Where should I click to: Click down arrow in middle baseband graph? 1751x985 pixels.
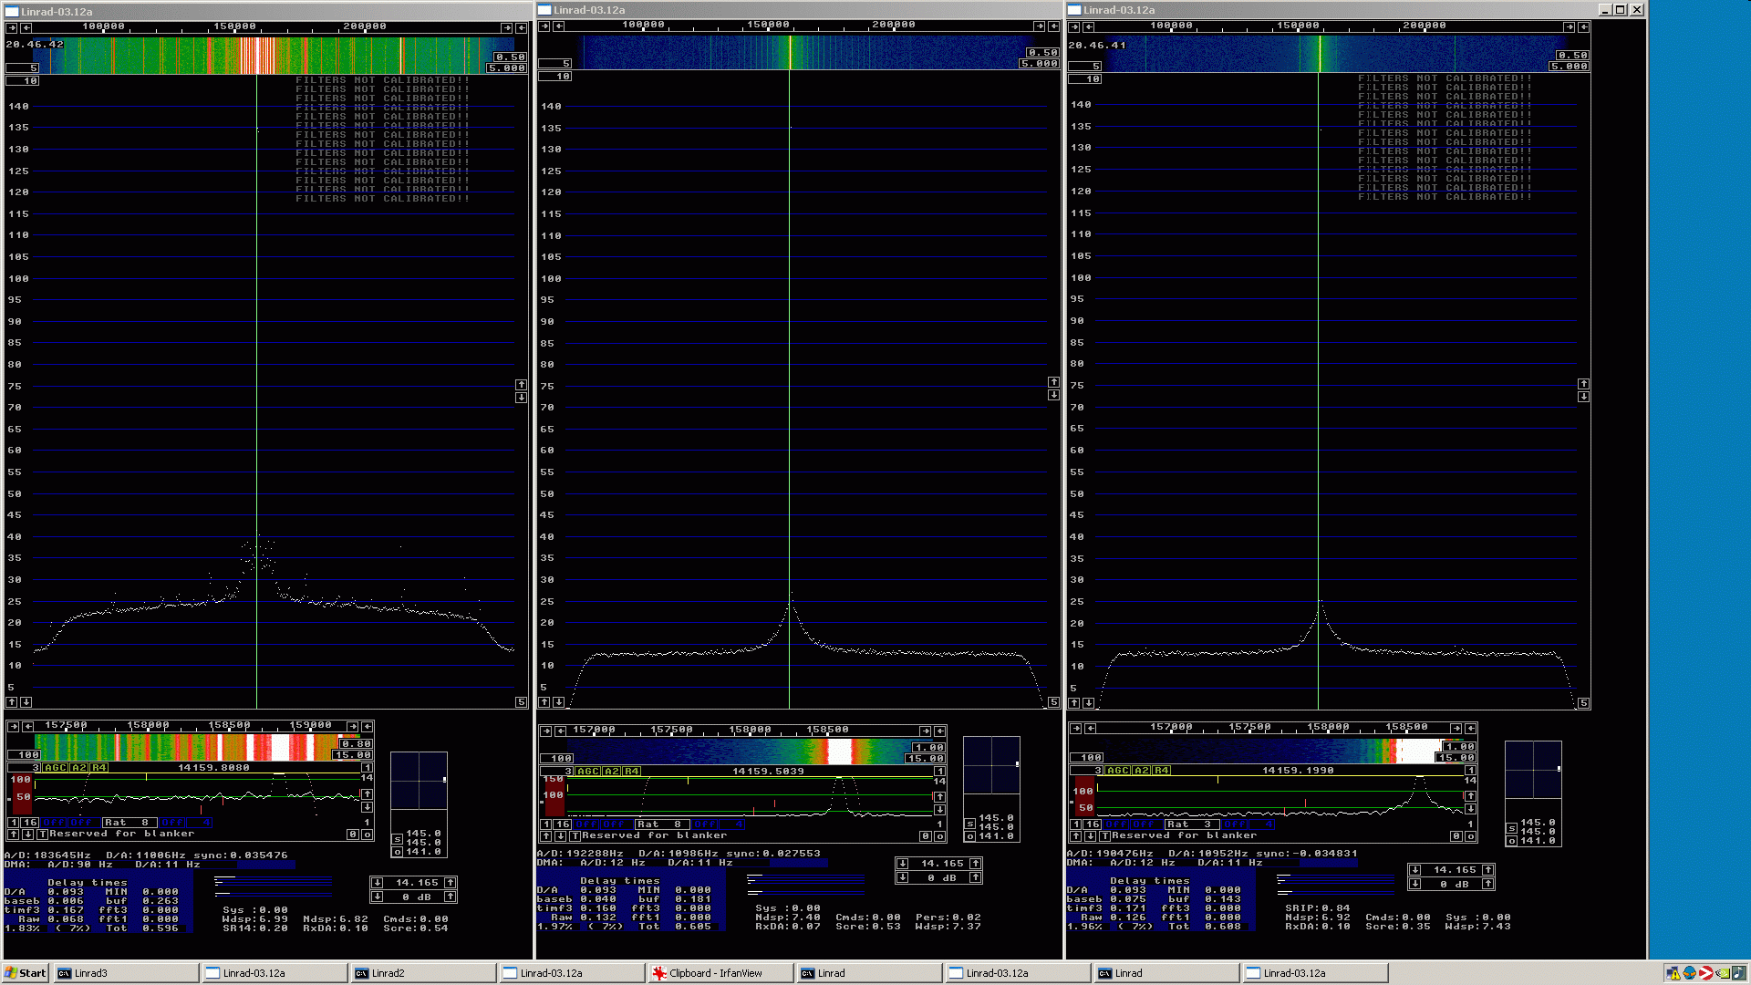pos(939,810)
